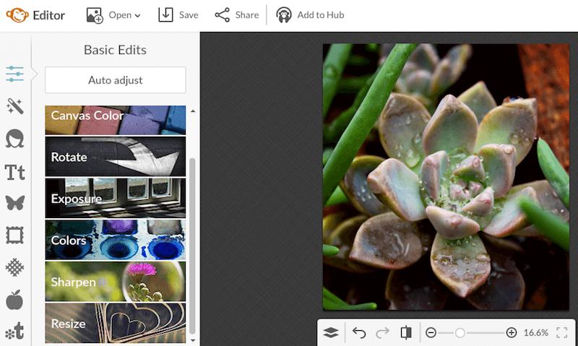Click the scroll down arrow of edits list
The height and width of the screenshot is (346, 578).
click(x=193, y=340)
